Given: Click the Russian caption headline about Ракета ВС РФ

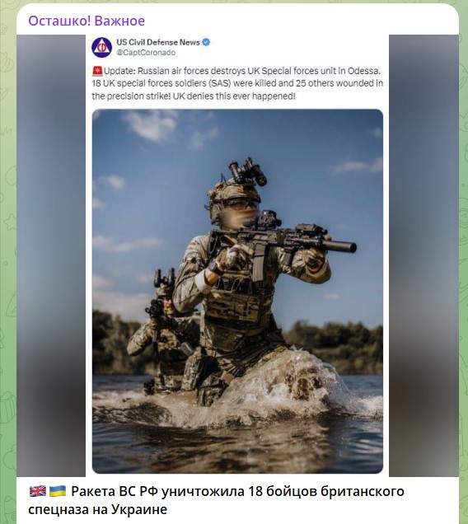Looking at the screenshot, I should point(216,500).
